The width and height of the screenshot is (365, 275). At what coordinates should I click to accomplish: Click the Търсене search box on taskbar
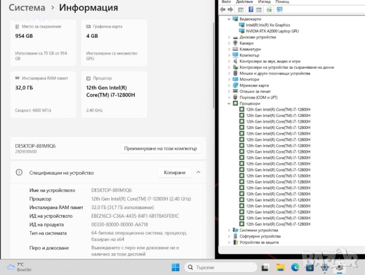pos(221,268)
